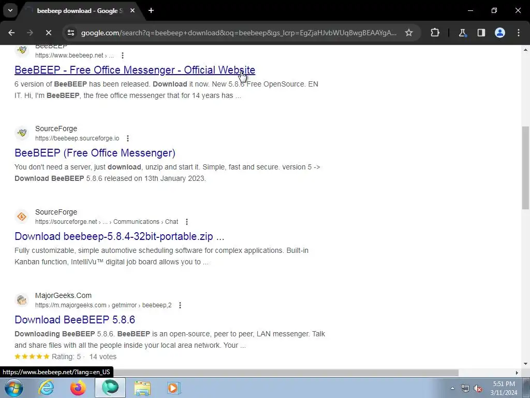
Task: Click MajorGeeks.Com favicon
Action: point(22,300)
